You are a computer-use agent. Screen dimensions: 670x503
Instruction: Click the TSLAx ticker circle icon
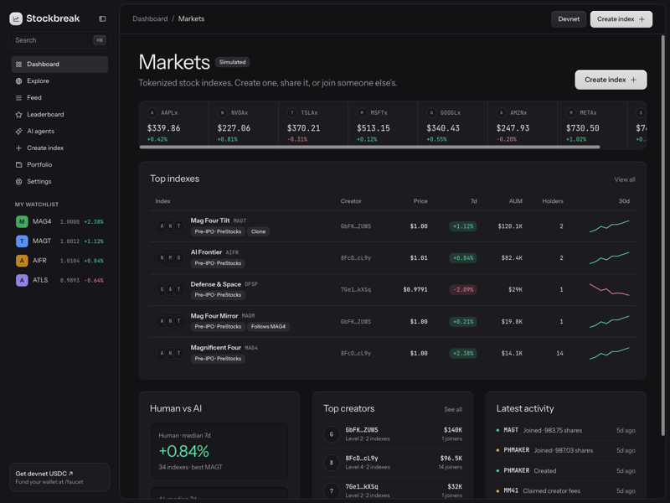coord(291,112)
